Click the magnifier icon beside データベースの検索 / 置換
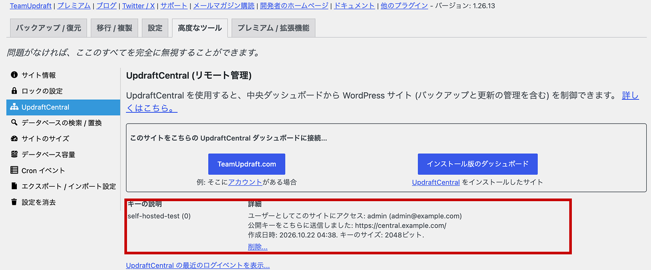This screenshot has height=270, width=651. coord(14,123)
